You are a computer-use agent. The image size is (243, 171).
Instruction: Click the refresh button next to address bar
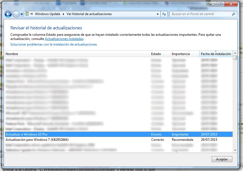[x=164, y=14]
